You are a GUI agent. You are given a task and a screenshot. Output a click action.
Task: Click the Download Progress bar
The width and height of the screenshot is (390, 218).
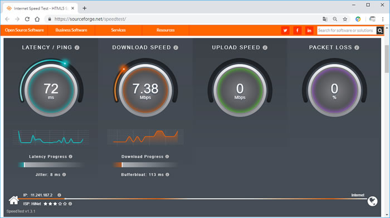click(x=145, y=165)
